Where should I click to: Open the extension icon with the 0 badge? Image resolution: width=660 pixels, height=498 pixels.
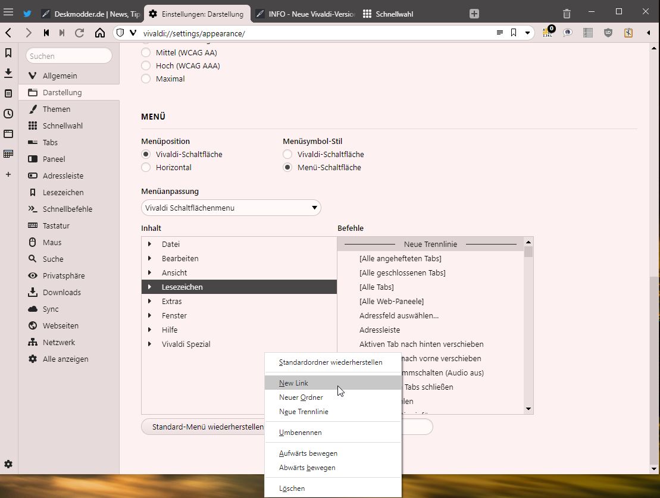coord(549,32)
